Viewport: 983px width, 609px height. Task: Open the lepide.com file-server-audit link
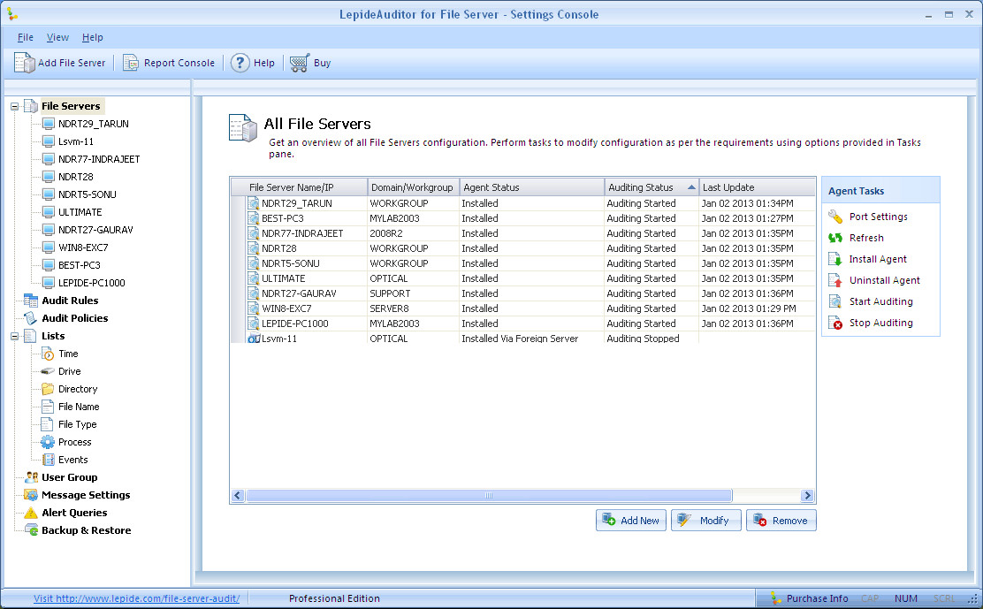coord(137,598)
